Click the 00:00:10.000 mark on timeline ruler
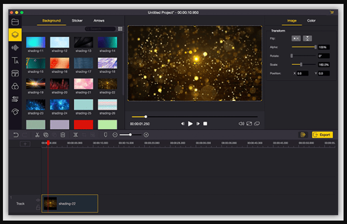 pyautogui.click(x=100, y=143)
